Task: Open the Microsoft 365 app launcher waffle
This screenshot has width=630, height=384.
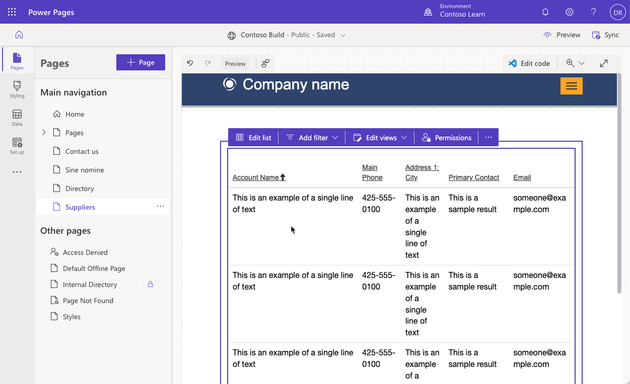Action: pyautogui.click(x=12, y=12)
